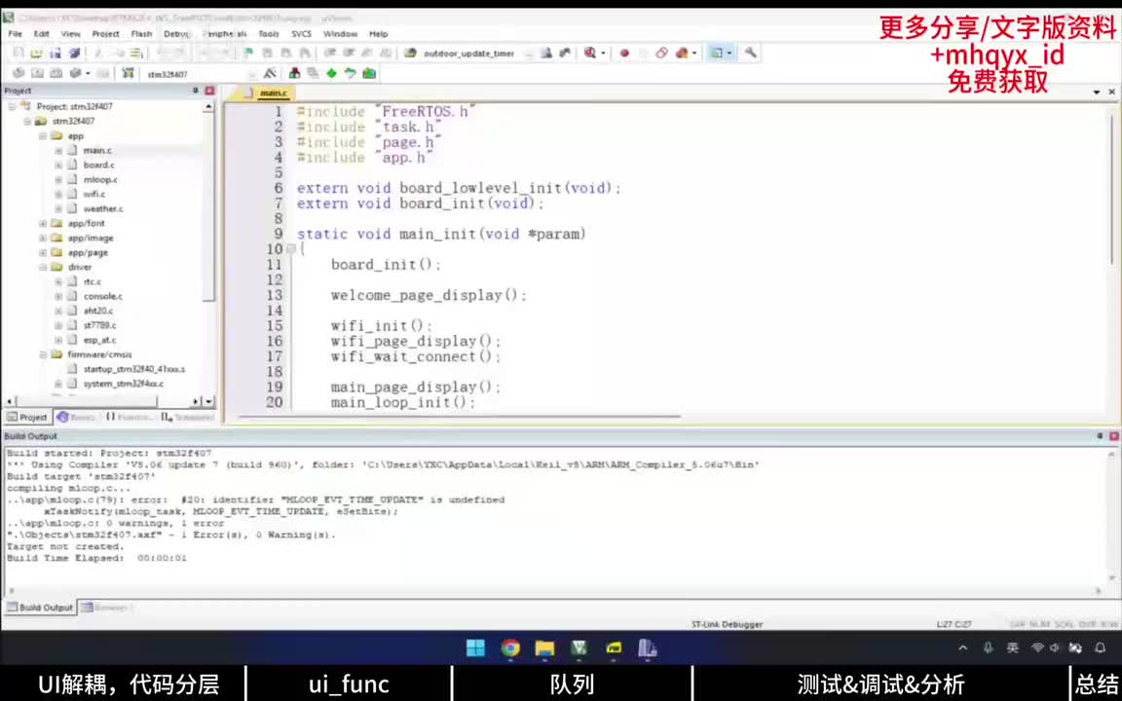Viewport: 1122px width, 701px height.
Task: Click the Batch build icon
Action: 74,74
